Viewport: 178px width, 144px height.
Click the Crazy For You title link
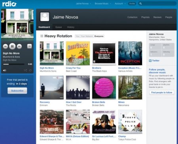pos(73,68)
